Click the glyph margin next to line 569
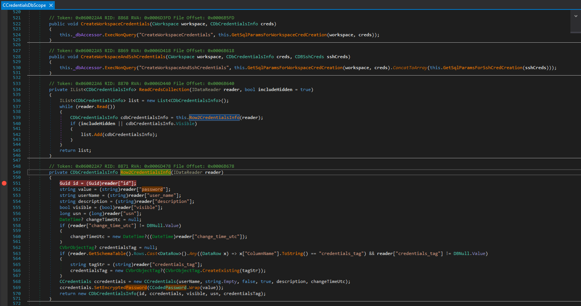Image resolution: width=581 pixels, height=306 pixels. pos(5,287)
